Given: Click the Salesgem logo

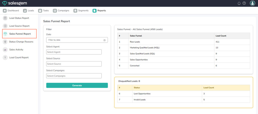Looking at the screenshot, I should tap(15, 3).
